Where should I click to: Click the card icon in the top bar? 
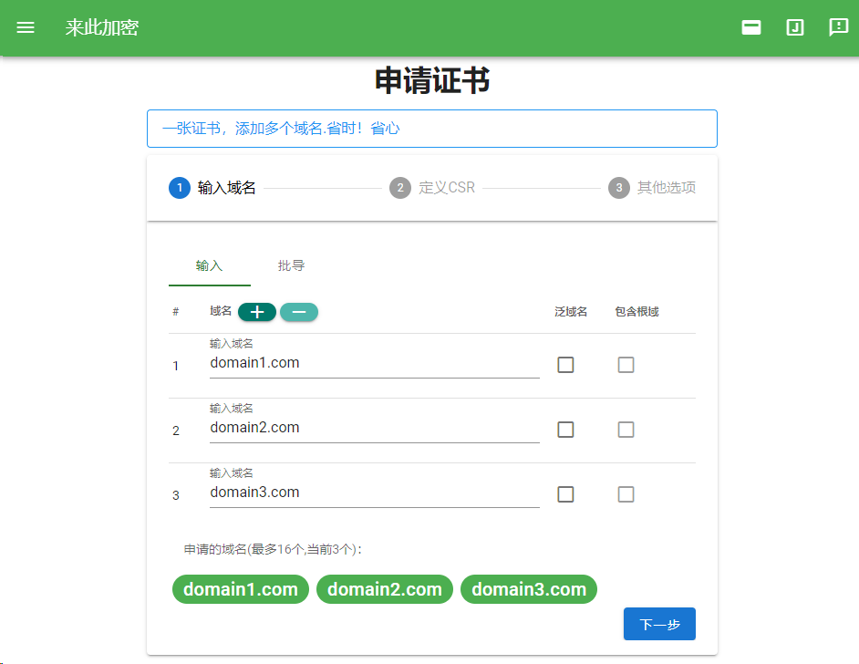pos(751,27)
